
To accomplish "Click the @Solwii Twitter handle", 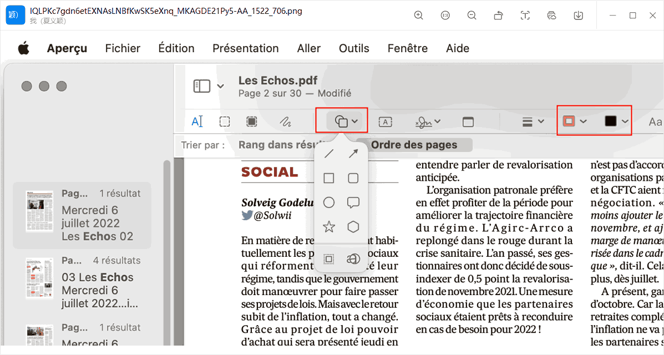I will click(272, 216).
